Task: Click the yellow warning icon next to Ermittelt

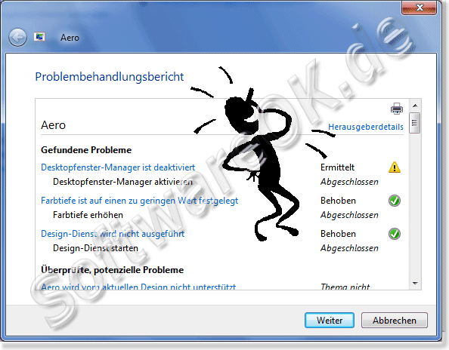Action: click(395, 167)
